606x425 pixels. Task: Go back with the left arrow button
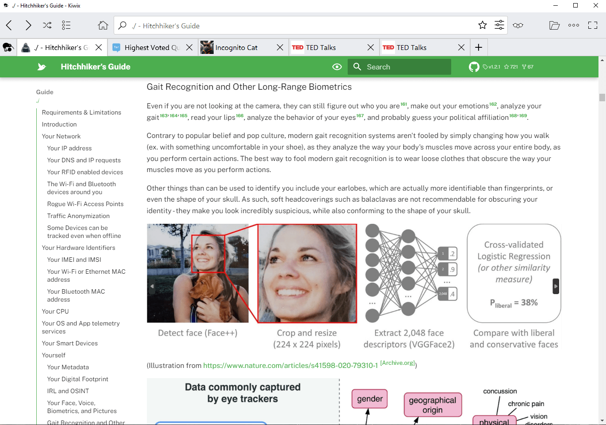click(x=9, y=25)
